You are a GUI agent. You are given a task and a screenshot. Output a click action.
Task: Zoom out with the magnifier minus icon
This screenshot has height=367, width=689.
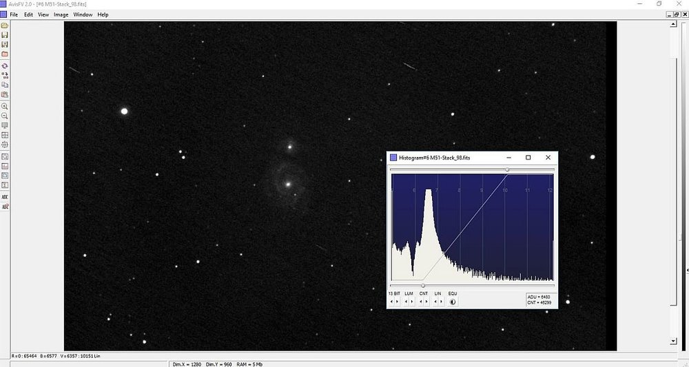point(5,116)
